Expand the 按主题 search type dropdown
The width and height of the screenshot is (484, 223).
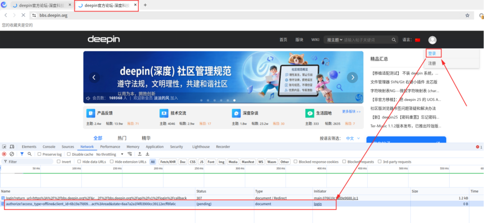point(334,40)
